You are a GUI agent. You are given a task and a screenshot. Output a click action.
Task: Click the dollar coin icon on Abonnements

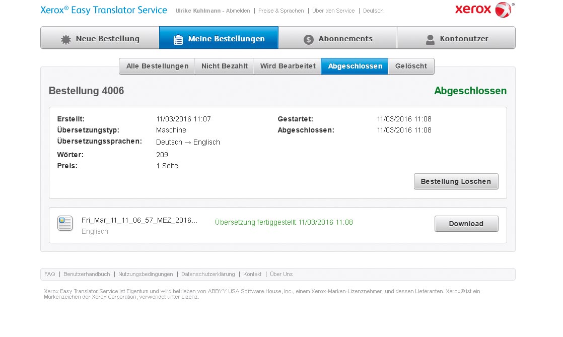309,39
